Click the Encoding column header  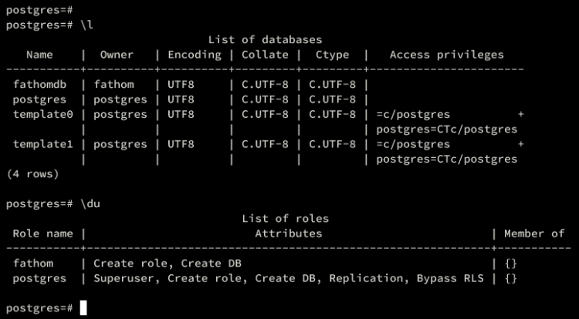point(195,55)
